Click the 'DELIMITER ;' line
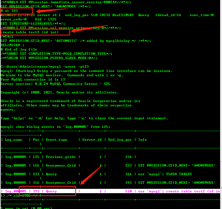Image resolution: width=222 pixels, height=209 pixels. tap(12, 45)
